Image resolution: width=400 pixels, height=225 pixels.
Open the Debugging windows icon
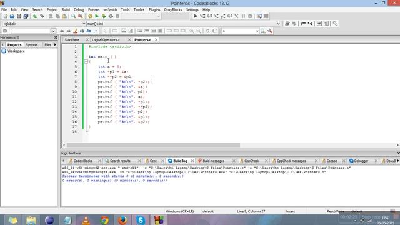click(259, 16)
